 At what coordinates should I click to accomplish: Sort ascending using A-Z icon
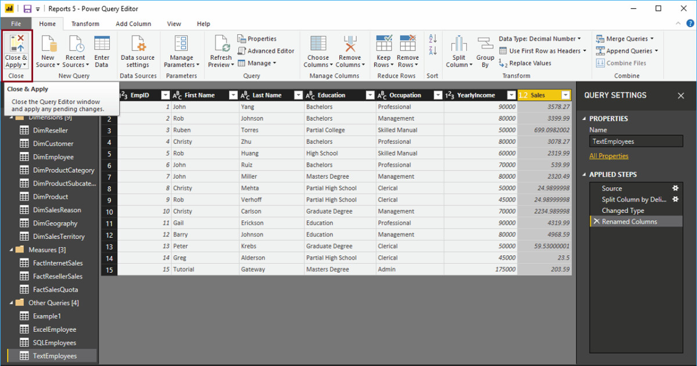pos(433,39)
